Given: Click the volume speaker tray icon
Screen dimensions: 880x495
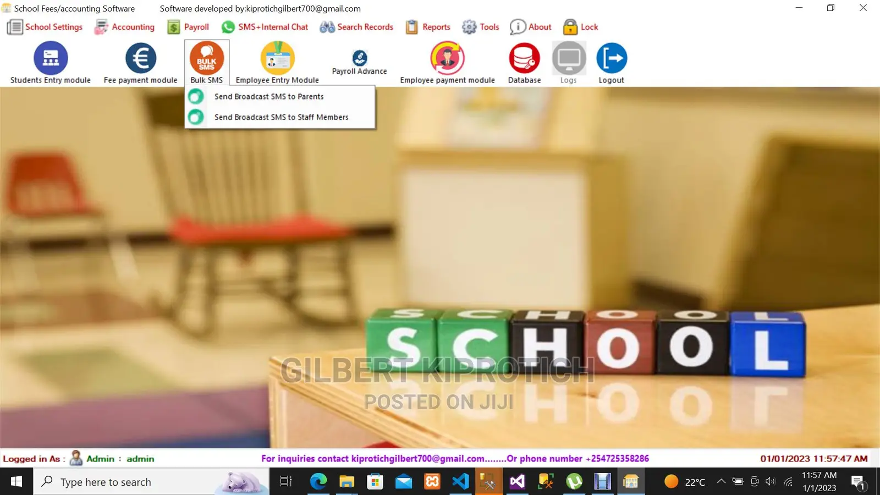Looking at the screenshot, I should (771, 482).
